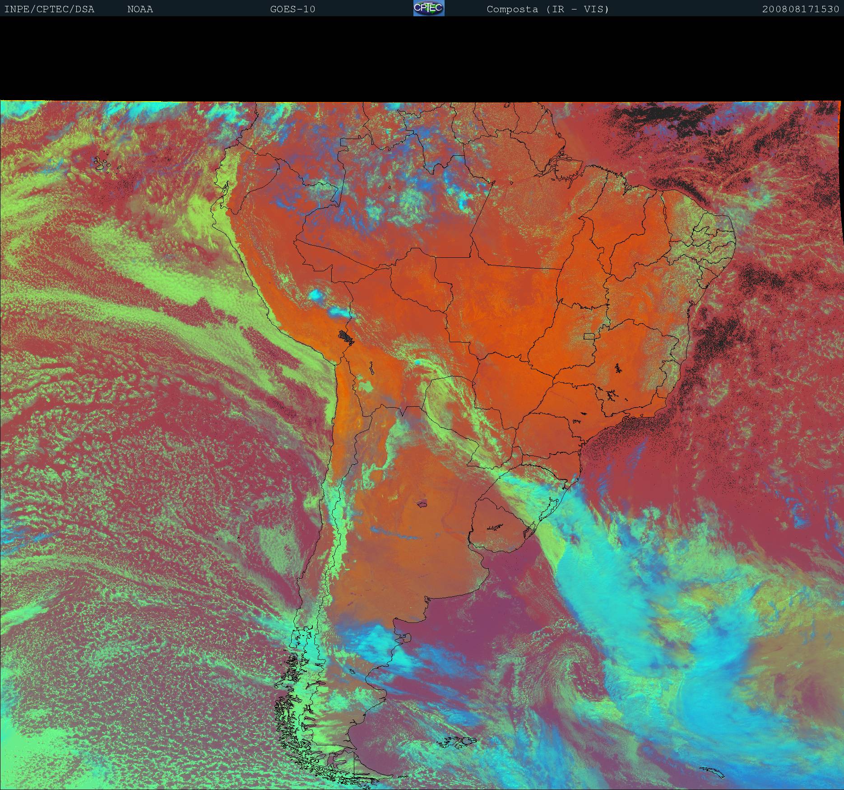
Task: Click the black band above satellite image
Action: 422,59
